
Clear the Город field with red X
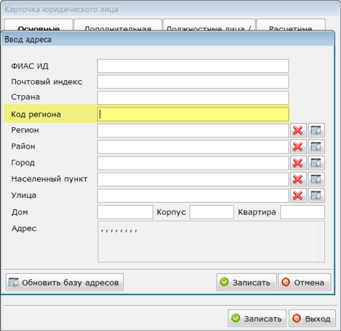pos(298,163)
